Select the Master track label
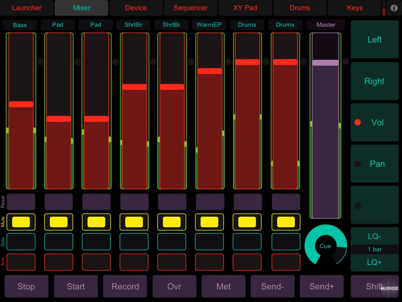This screenshot has height=302, width=402. 326,25
